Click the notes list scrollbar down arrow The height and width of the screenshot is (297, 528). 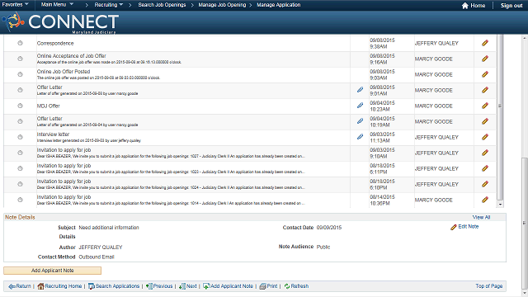[x=500, y=204]
